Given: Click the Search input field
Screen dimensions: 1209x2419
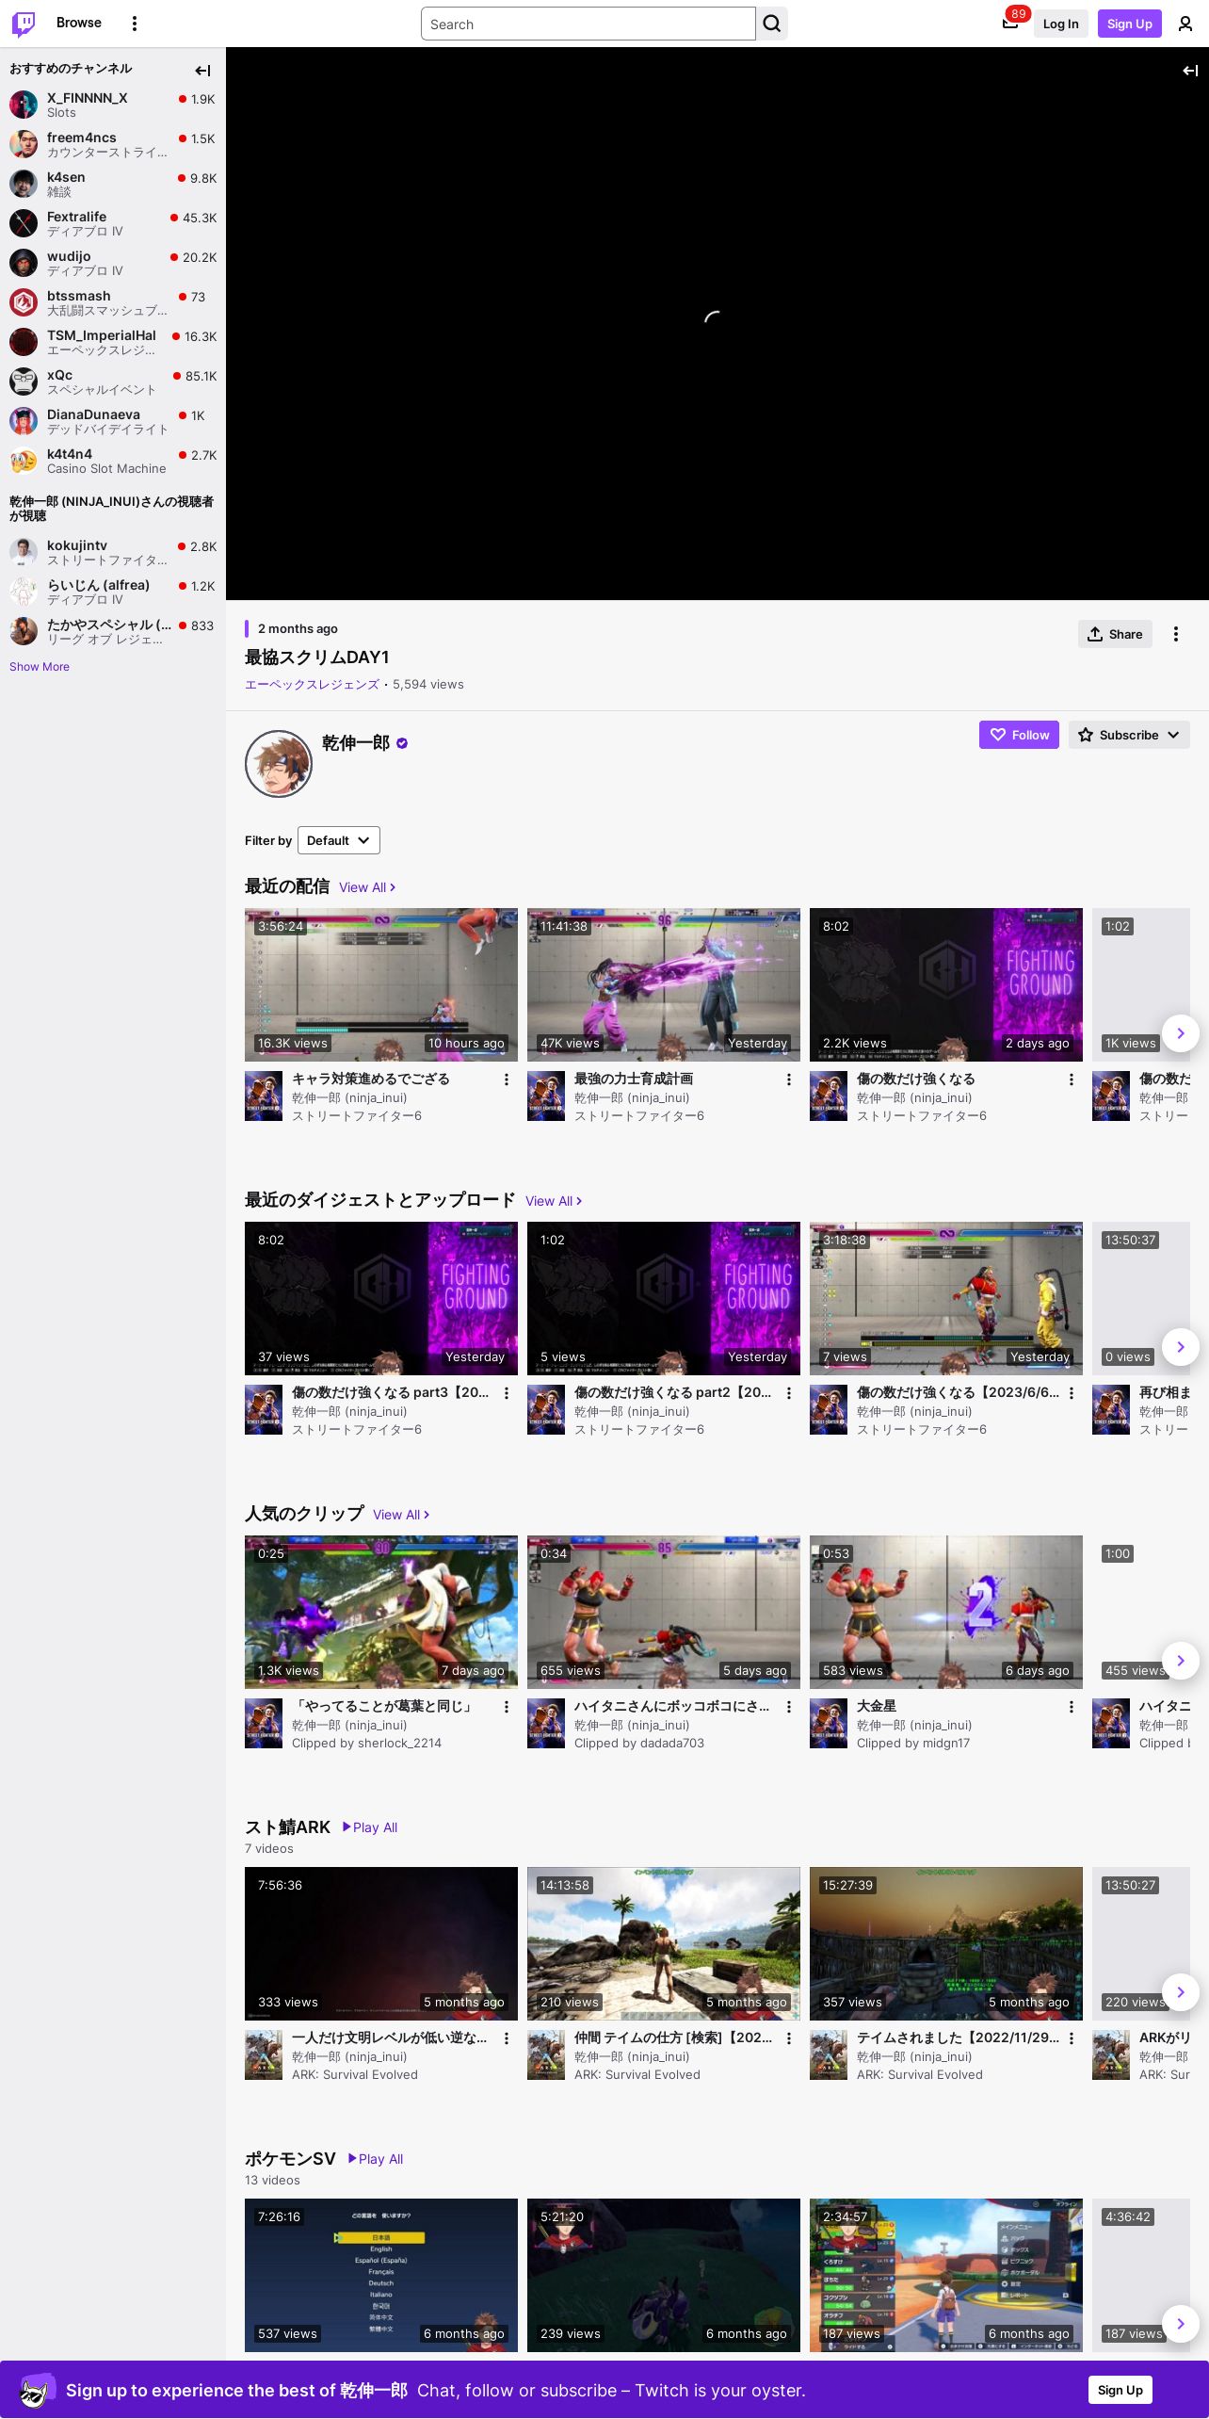Looking at the screenshot, I should [x=588, y=24].
